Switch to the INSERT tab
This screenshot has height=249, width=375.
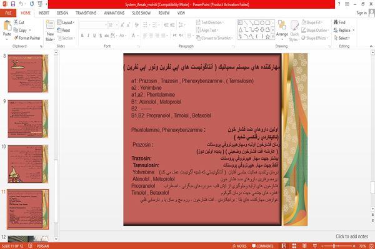[44, 13]
